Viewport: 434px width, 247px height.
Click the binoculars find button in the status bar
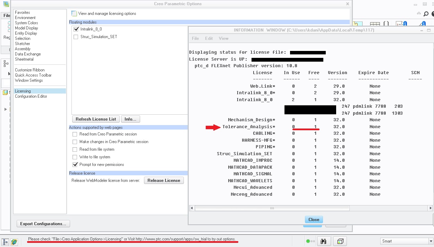point(323,241)
